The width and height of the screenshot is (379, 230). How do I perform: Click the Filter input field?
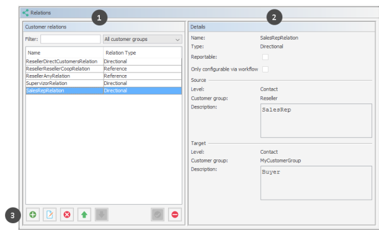coord(70,39)
